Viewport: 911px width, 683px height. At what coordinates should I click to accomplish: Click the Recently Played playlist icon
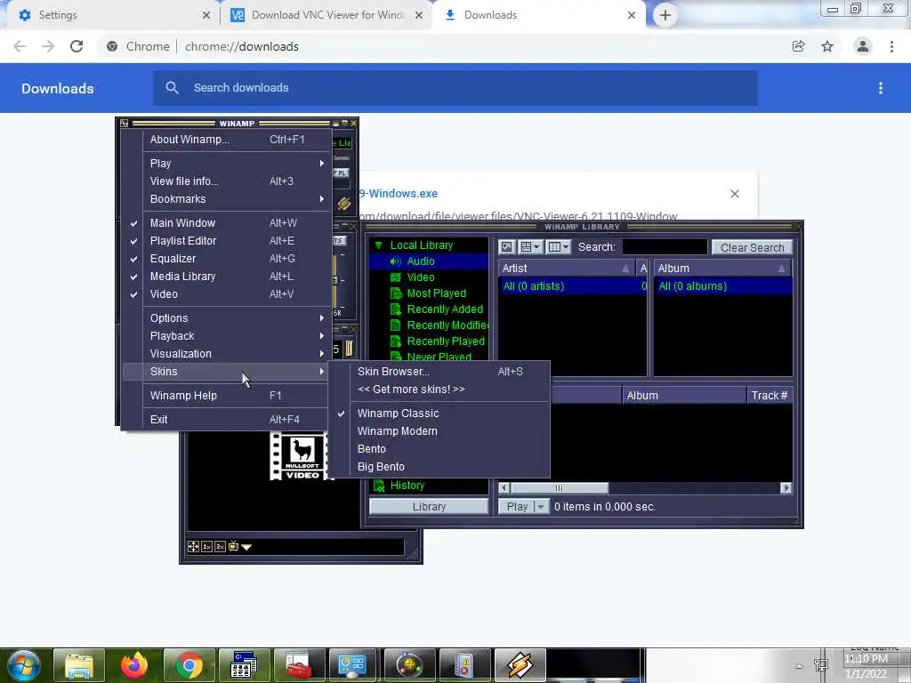tap(396, 341)
